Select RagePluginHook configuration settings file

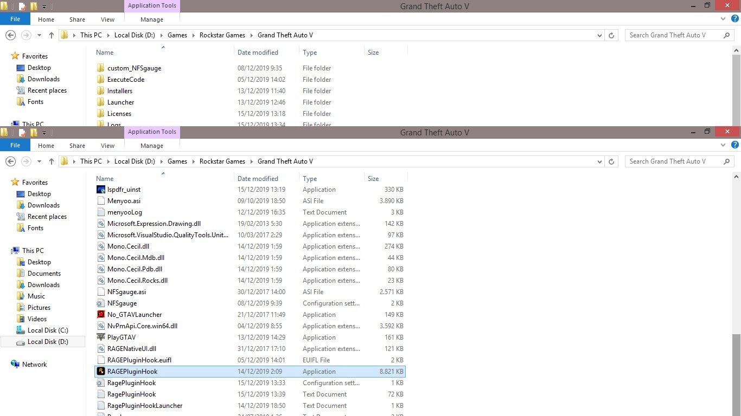pyautogui.click(x=250, y=383)
